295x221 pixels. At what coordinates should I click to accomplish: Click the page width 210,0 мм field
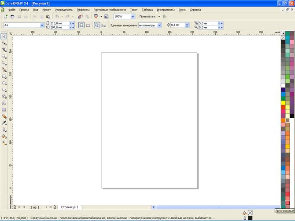pyautogui.click(x=59, y=23)
